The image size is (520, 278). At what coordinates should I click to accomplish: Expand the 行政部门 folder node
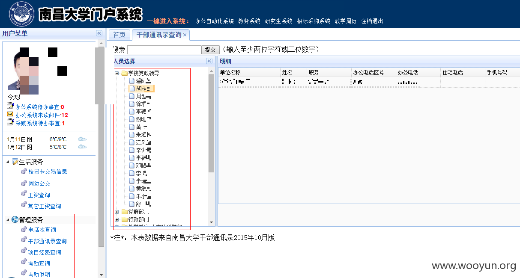pyautogui.click(x=117, y=219)
